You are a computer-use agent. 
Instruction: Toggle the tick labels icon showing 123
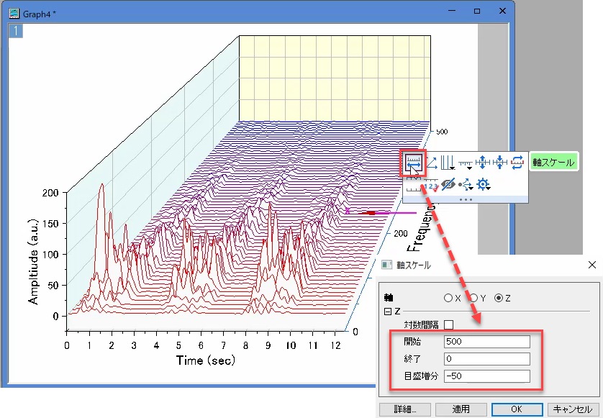(x=431, y=186)
